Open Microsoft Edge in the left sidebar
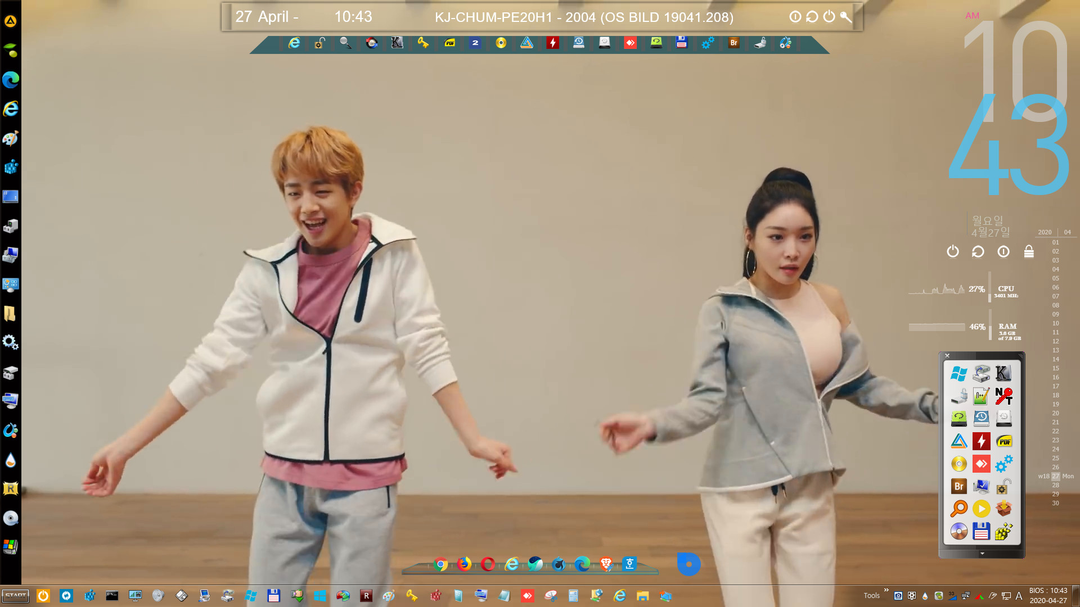 pos(11,80)
